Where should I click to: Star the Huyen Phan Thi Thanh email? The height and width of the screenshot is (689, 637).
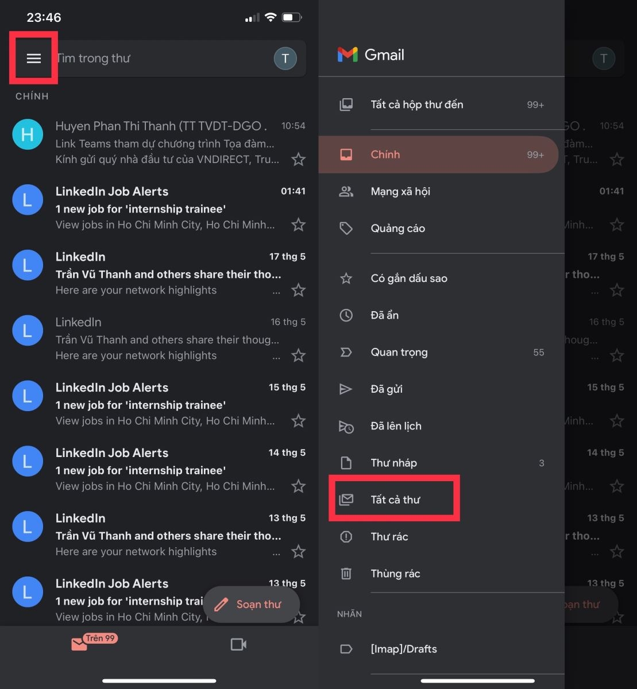pos(298,159)
